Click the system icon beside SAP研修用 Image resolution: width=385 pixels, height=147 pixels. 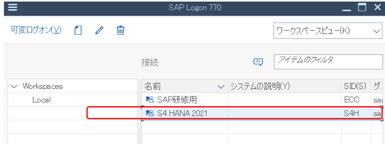point(150,99)
